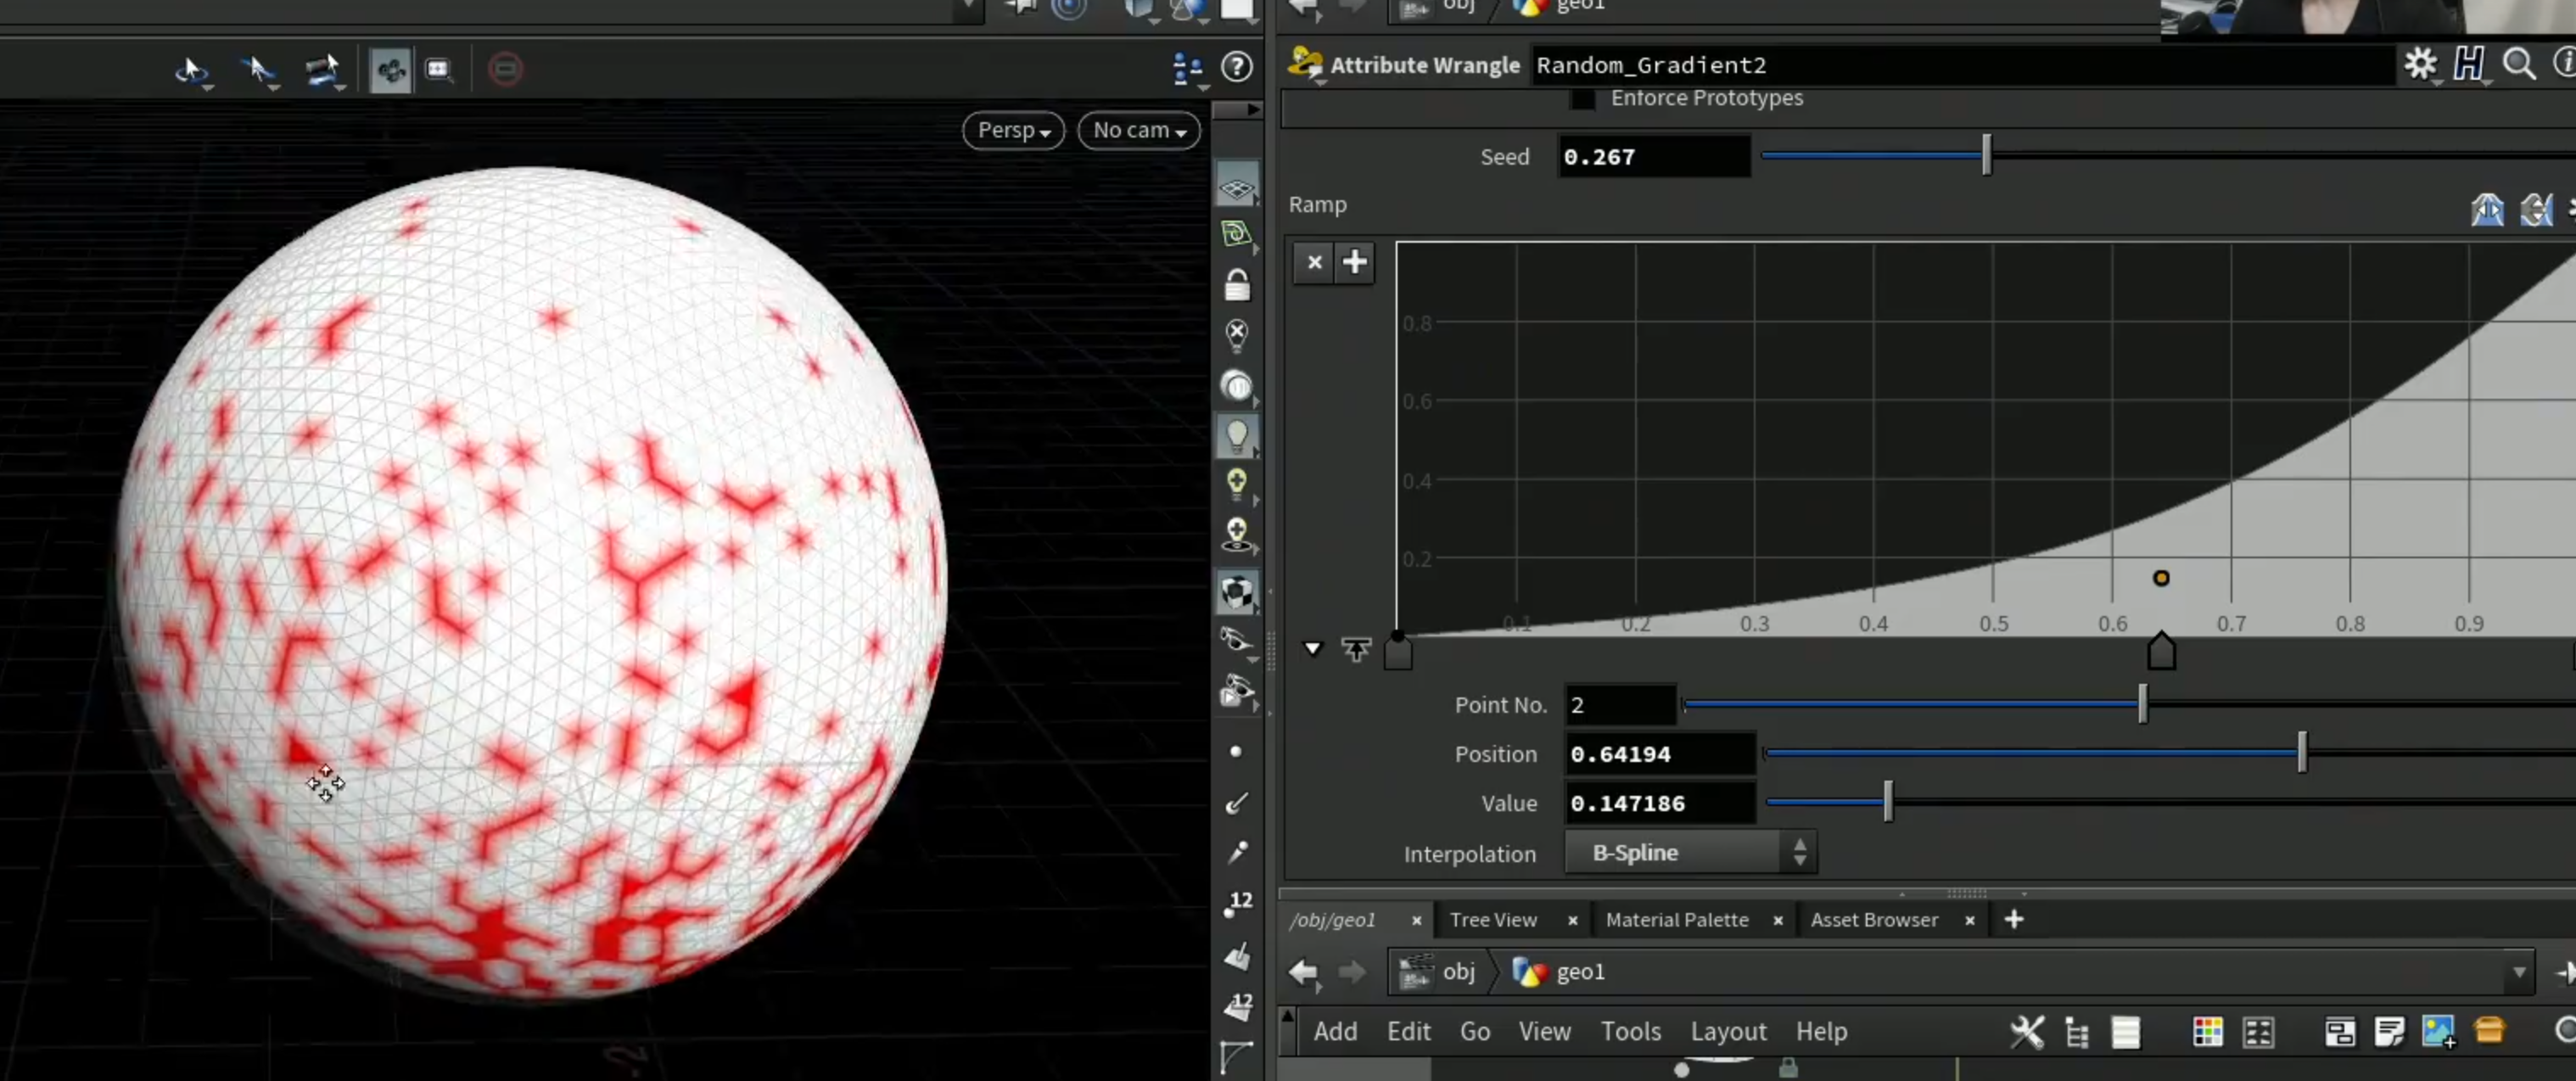Open the colorful grid palette icon
2576x1081 pixels.
[x=2207, y=1031]
